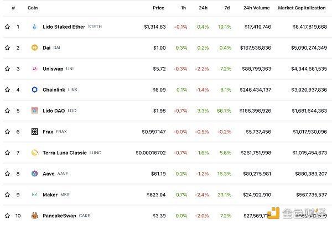Open the Maker coin page link

coord(50,195)
